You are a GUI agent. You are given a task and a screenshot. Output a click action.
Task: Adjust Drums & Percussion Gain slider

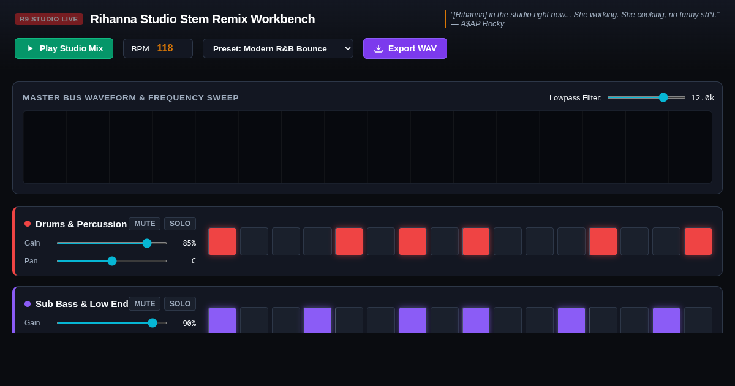point(111,243)
